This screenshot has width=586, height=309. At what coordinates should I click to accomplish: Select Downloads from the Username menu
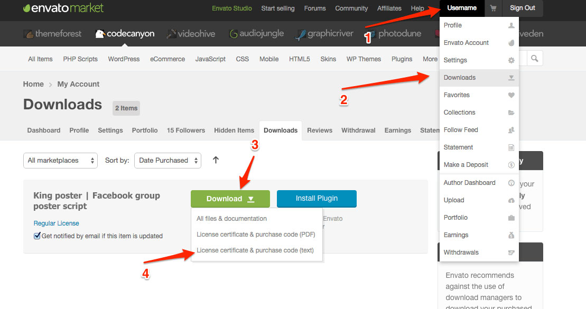460,78
